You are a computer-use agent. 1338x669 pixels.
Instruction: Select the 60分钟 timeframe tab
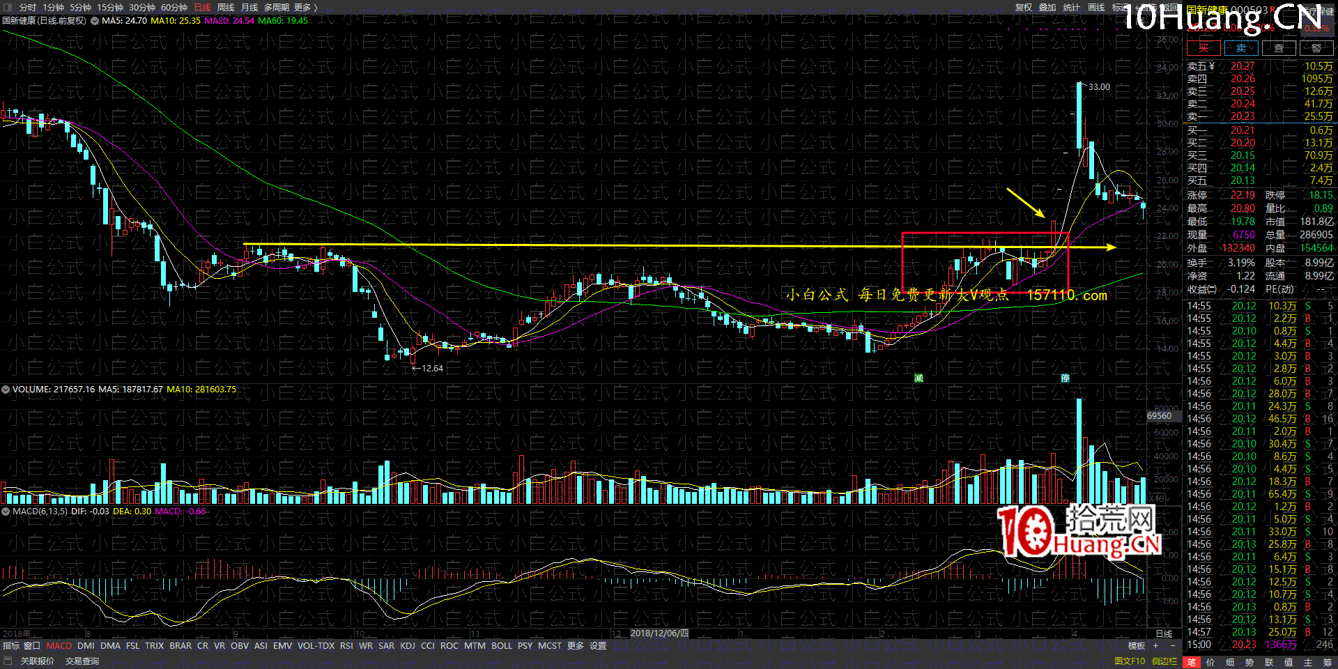pyautogui.click(x=174, y=8)
